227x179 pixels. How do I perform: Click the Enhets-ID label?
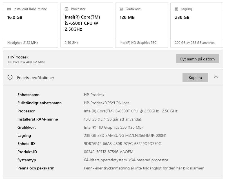(x=26, y=144)
